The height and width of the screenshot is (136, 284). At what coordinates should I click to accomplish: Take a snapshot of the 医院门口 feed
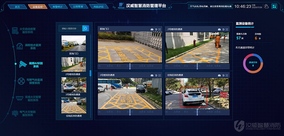[152, 29]
